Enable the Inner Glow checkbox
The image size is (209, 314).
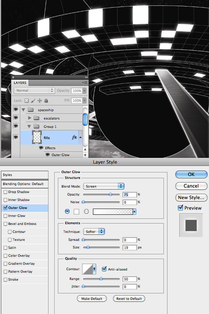(6, 216)
